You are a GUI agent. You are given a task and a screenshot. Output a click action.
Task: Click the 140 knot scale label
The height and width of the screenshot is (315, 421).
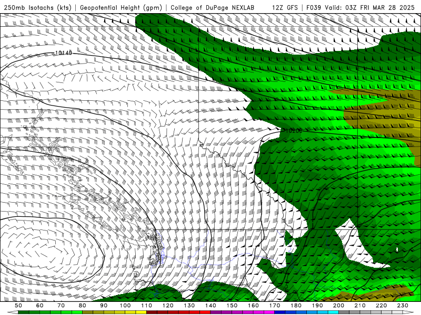pyautogui.click(x=210, y=306)
